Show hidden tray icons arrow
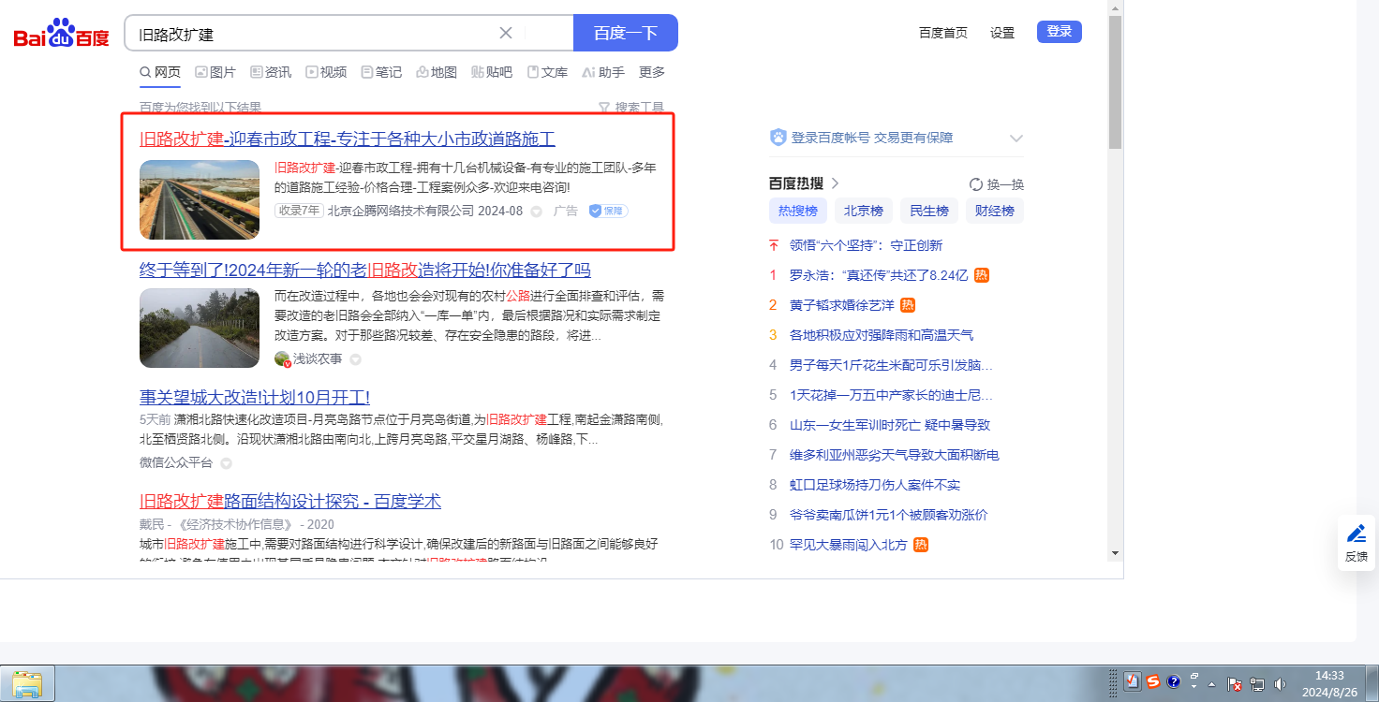1379x702 pixels. pyautogui.click(x=1212, y=684)
